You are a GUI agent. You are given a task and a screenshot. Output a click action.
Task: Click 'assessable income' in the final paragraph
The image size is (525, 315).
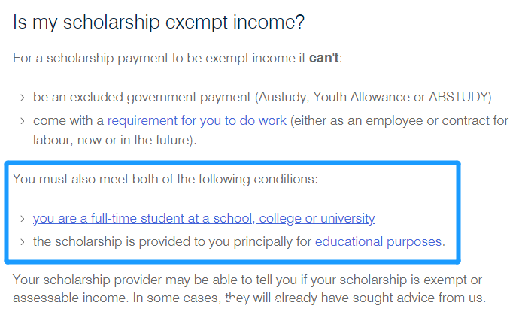point(70,298)
